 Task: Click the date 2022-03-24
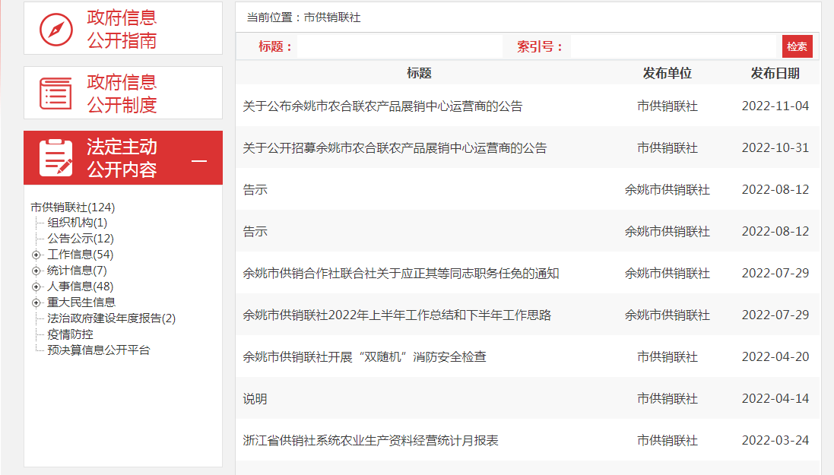pos(775,441)
